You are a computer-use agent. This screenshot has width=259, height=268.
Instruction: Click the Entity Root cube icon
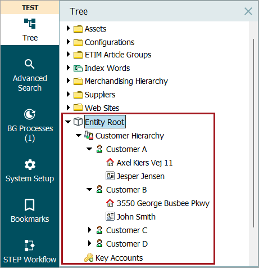[78, 122]
